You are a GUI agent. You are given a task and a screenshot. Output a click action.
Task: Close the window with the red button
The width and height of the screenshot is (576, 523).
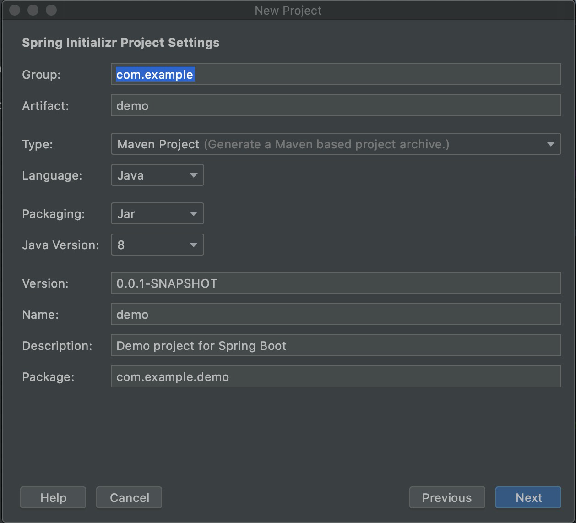point(15,10)
